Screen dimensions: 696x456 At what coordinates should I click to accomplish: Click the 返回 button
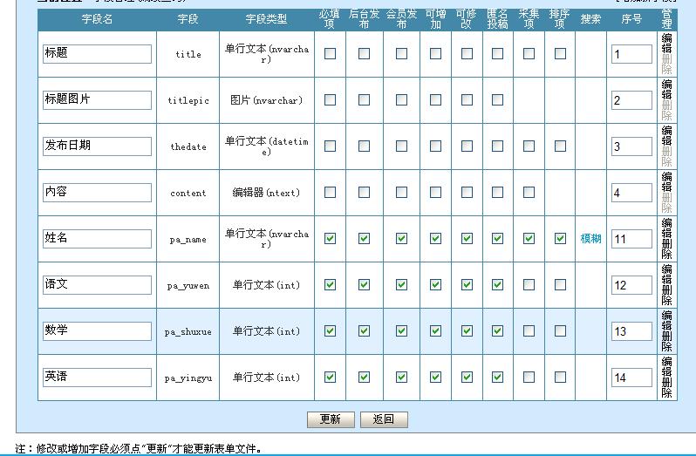coord(384,419)
